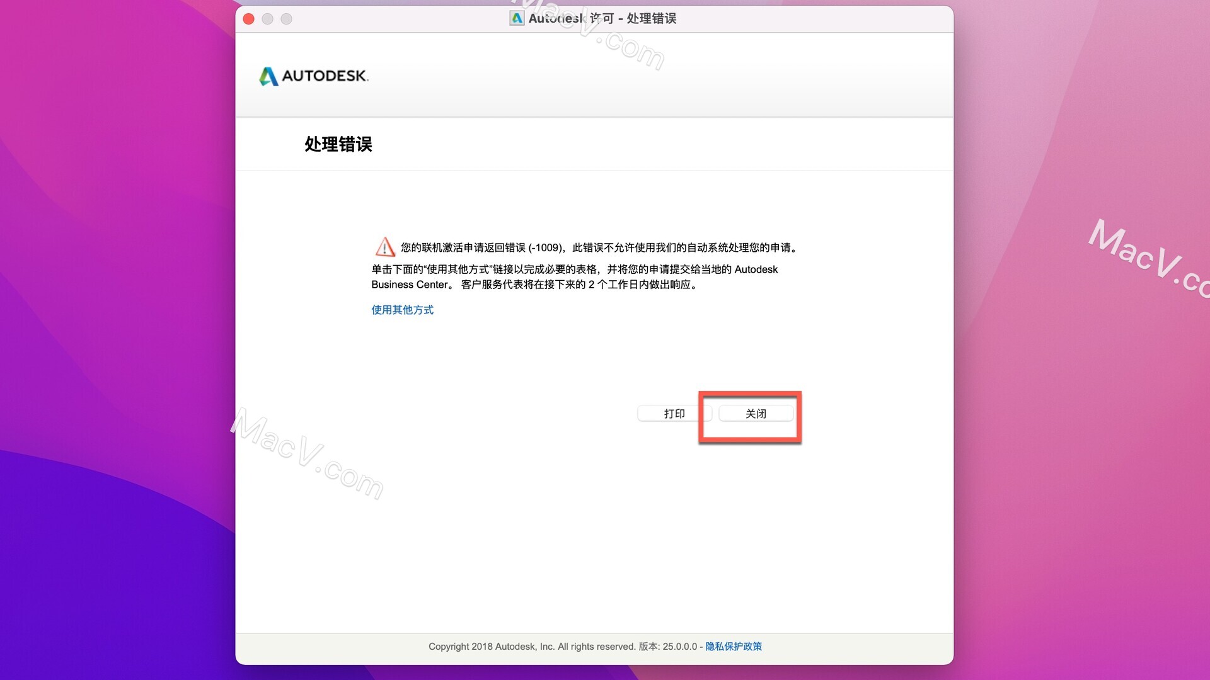
Task: Click the Autodesk icon in title bar
Action: [517, 18]
